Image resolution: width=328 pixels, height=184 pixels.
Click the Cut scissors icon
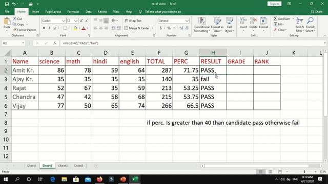tap(15, 19)
